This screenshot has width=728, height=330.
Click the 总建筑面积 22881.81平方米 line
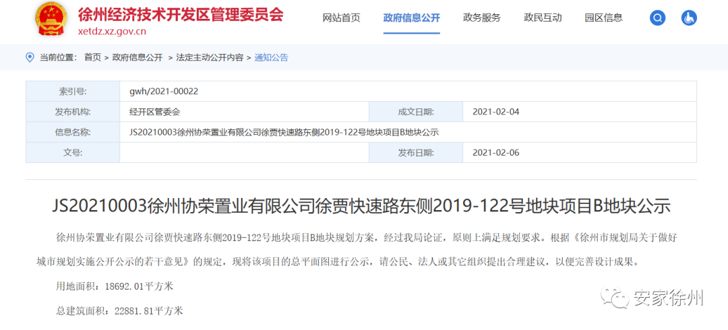pos(119,310)
